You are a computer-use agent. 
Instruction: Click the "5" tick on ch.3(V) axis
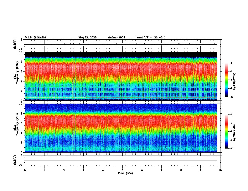click(x=22, y=155)
